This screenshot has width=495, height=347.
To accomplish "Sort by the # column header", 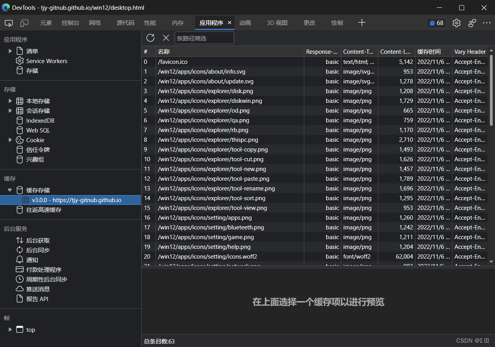I will click(x=149, y=51).
